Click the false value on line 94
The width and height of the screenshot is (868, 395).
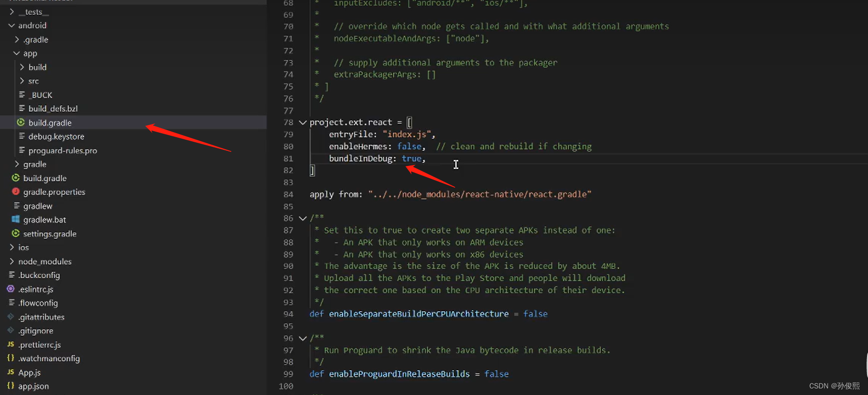(x=535, y=314)
